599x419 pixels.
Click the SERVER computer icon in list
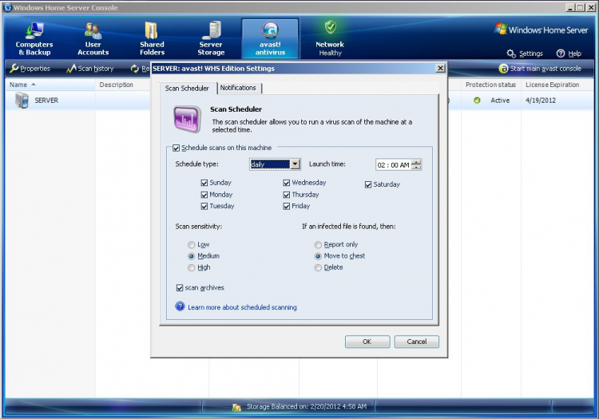22,101
